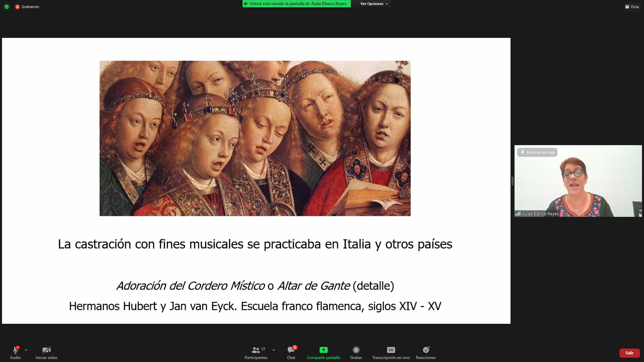Open the Vista layout menu
The image size is (644, 362).
point(632,7)
